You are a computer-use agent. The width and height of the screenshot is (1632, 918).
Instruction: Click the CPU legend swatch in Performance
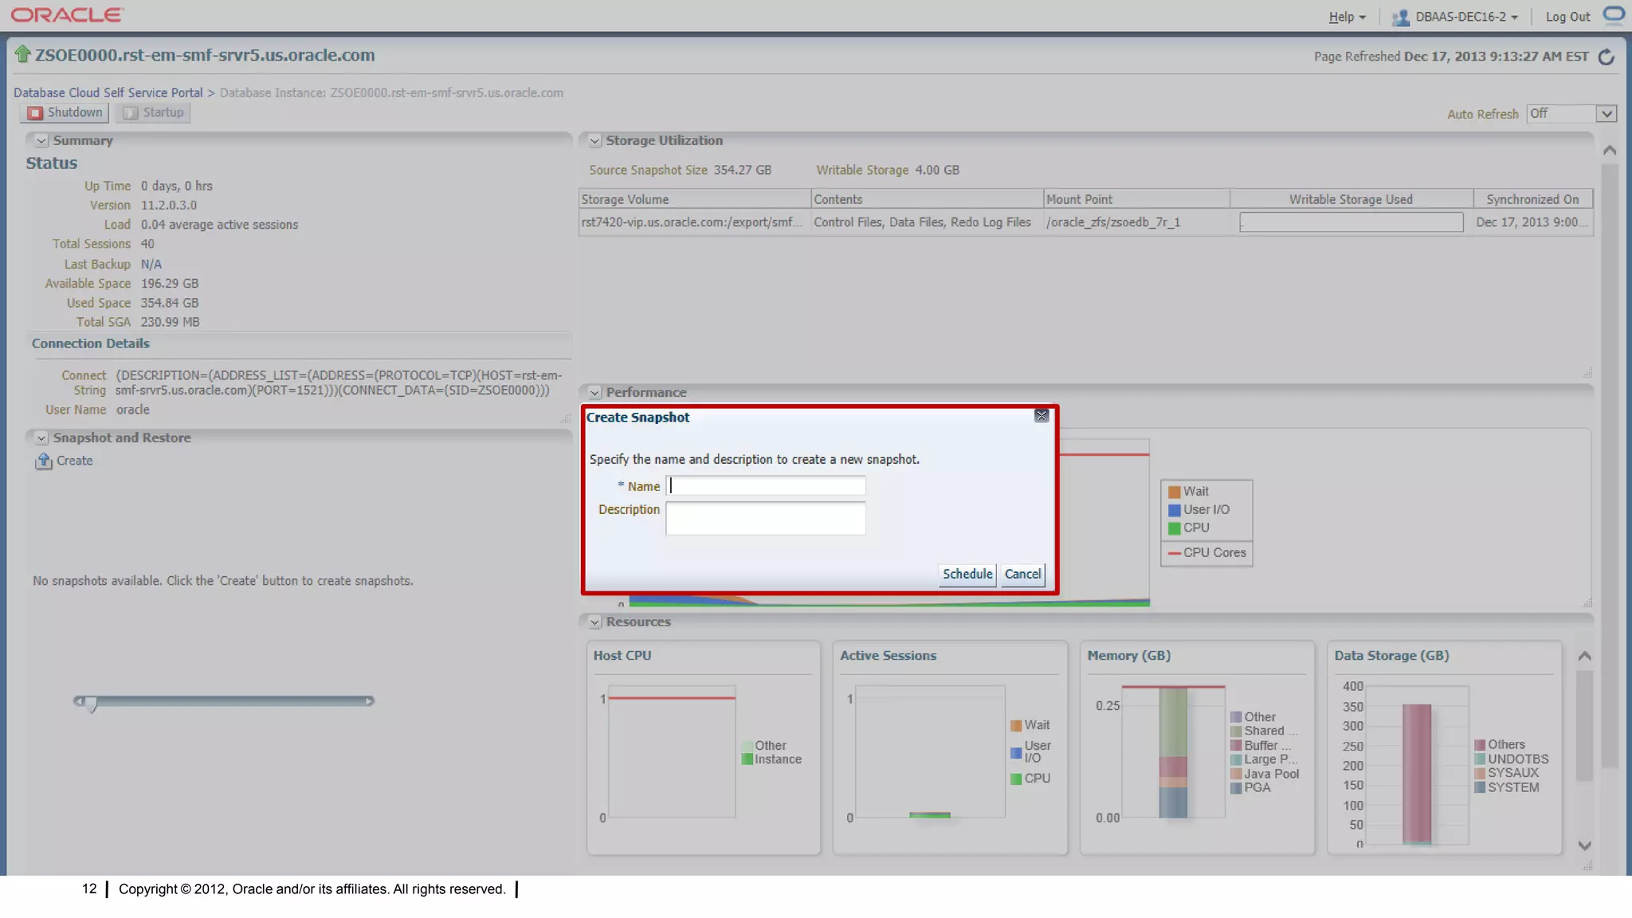pyautogui.click(x=1174, y=528)
